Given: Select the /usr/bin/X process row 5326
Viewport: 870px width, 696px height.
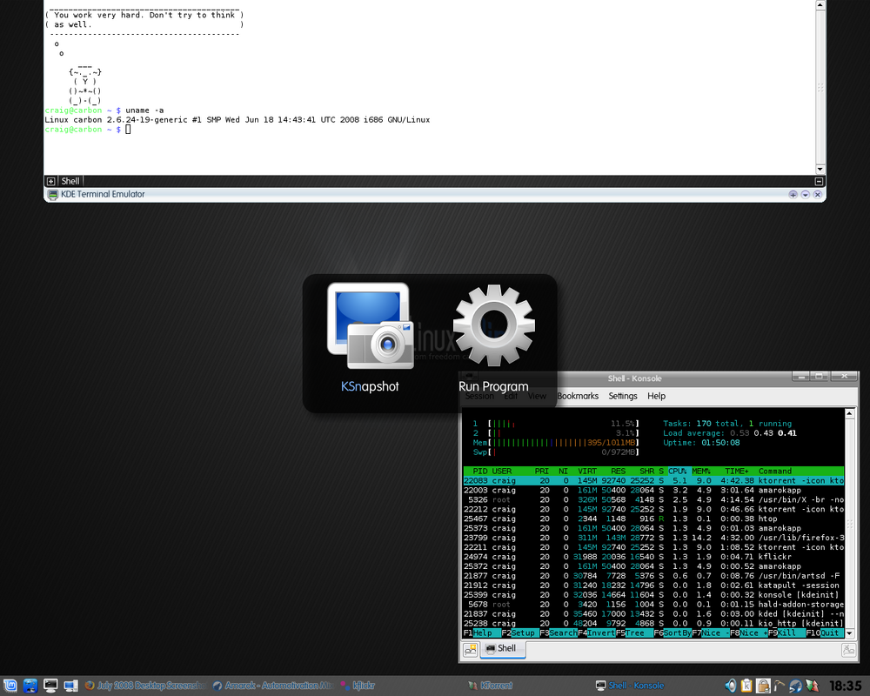Looking at the screenshot, I should point(653,499).
